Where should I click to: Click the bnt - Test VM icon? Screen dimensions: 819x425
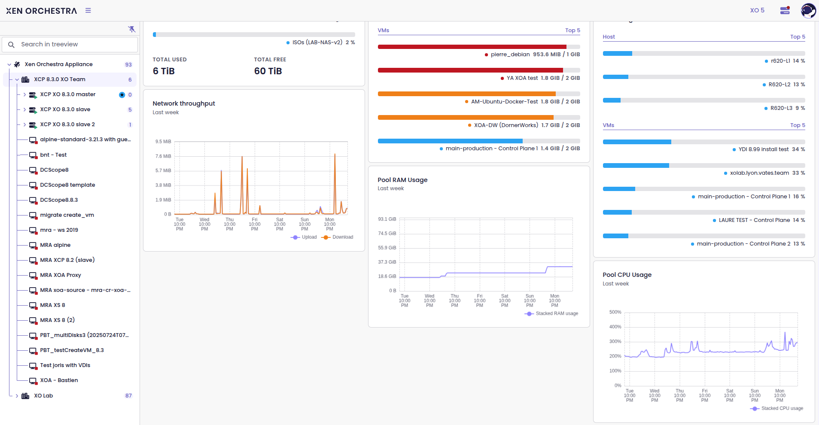tap(33, 155)
